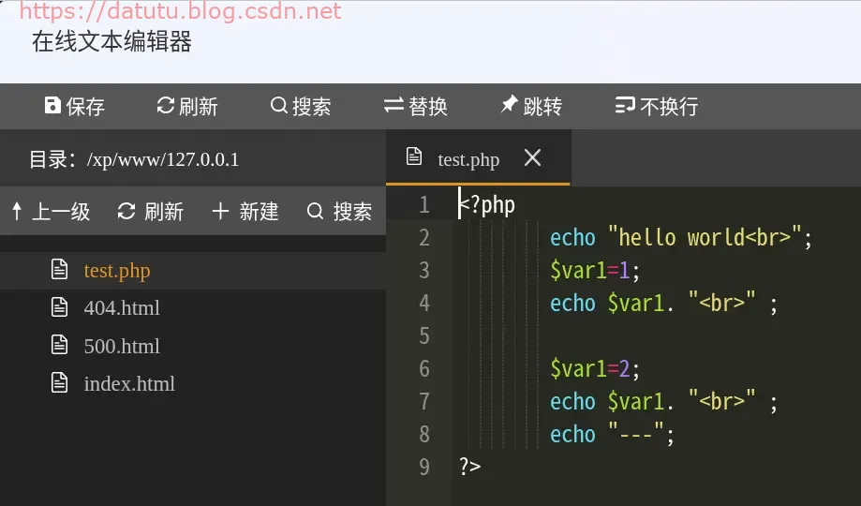Click the Save (保存) disk icon
The width and height of the screenshot is (861, 506).
click(52, 105)
